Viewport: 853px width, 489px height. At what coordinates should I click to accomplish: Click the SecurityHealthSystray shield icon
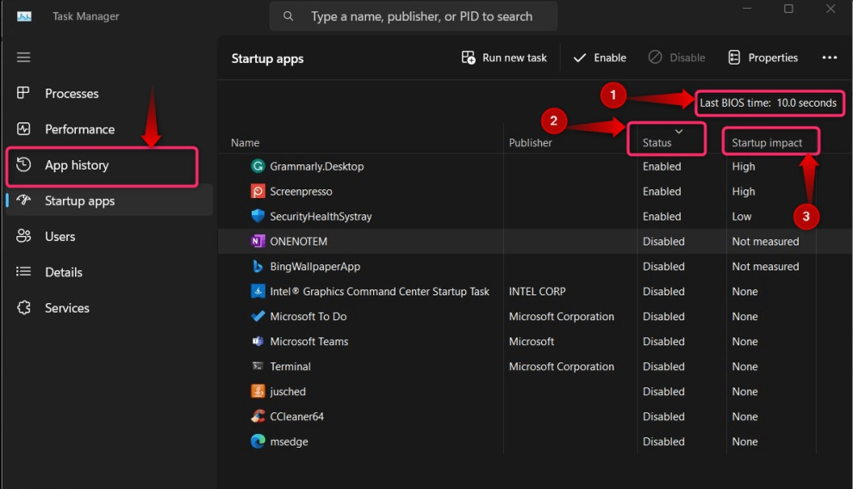point(258,216)
